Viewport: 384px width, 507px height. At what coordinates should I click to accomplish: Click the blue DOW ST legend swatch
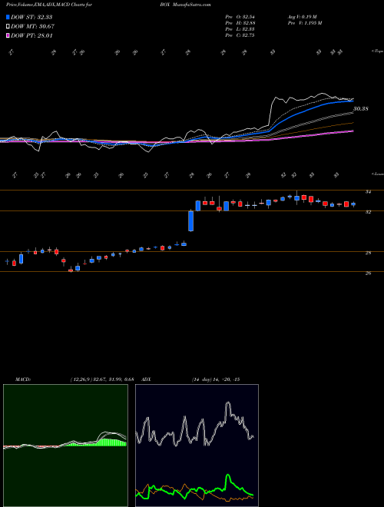click(x=8, y=17)
